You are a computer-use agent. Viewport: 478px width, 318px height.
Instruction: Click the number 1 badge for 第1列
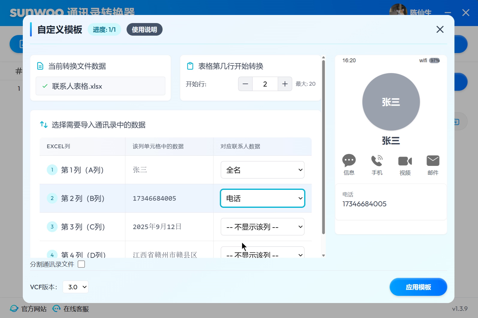pyautogui.click(x=52, y=170)
